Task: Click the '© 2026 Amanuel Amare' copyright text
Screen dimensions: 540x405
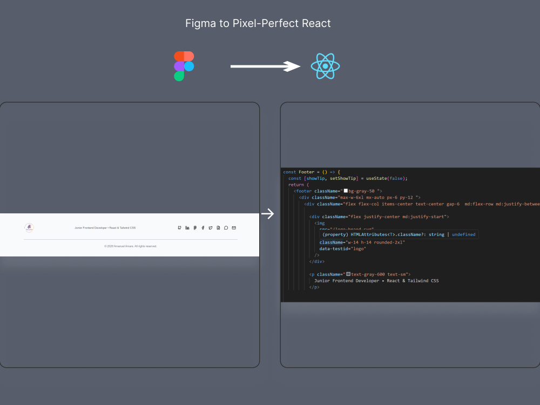Action: pyautogui.click(x=131, y=246)
